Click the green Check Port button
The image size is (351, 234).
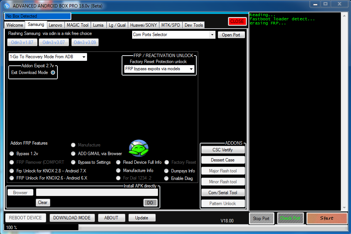[x=290, y=219]
